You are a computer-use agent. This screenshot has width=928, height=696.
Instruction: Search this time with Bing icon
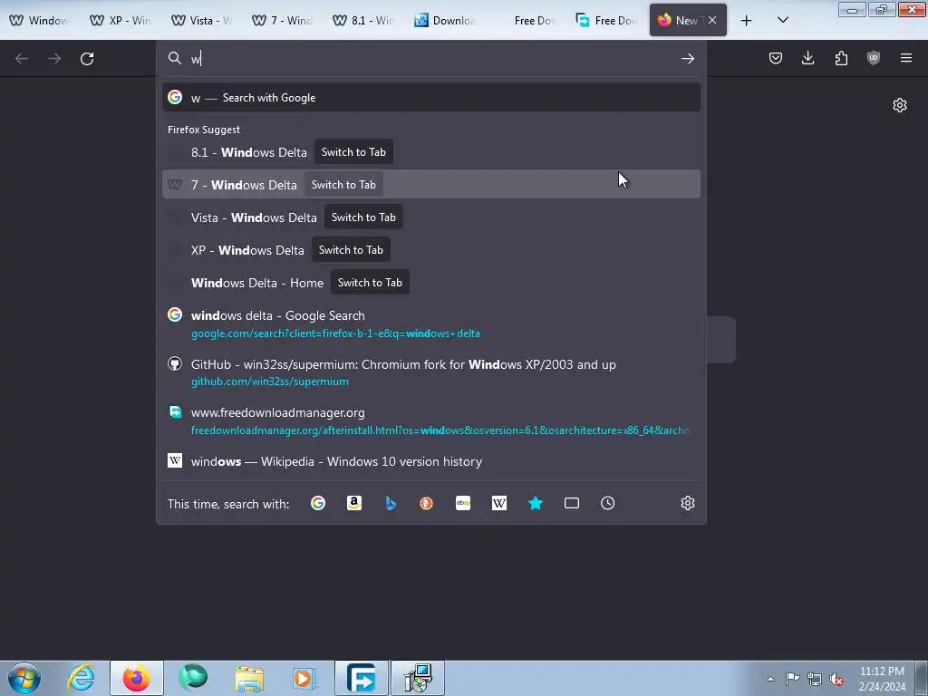click(391, 503)
